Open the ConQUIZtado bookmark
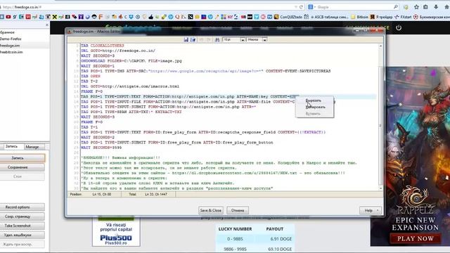Image resolution: width=450 pixels, height=253 pixels. tap(288, 17)
